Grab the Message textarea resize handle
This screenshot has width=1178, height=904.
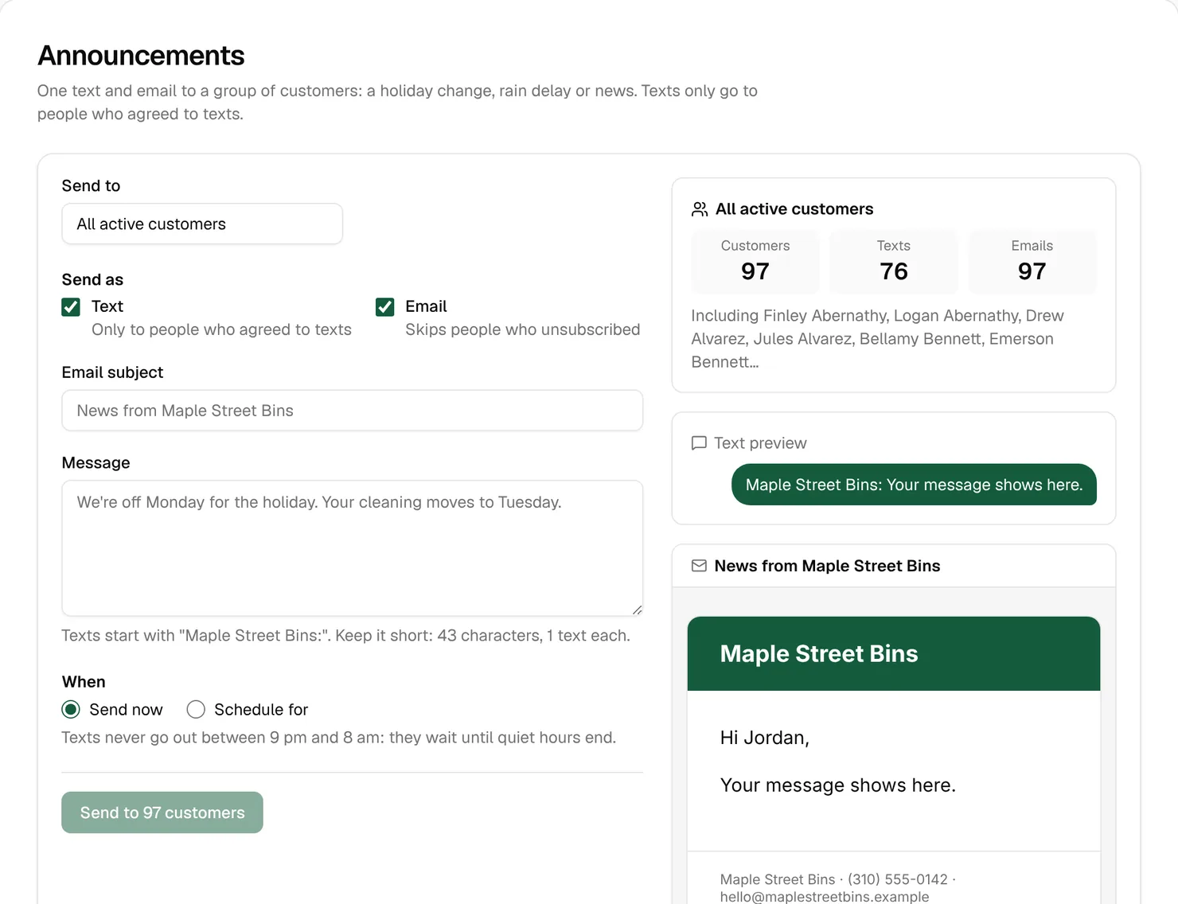click(637, 610)
